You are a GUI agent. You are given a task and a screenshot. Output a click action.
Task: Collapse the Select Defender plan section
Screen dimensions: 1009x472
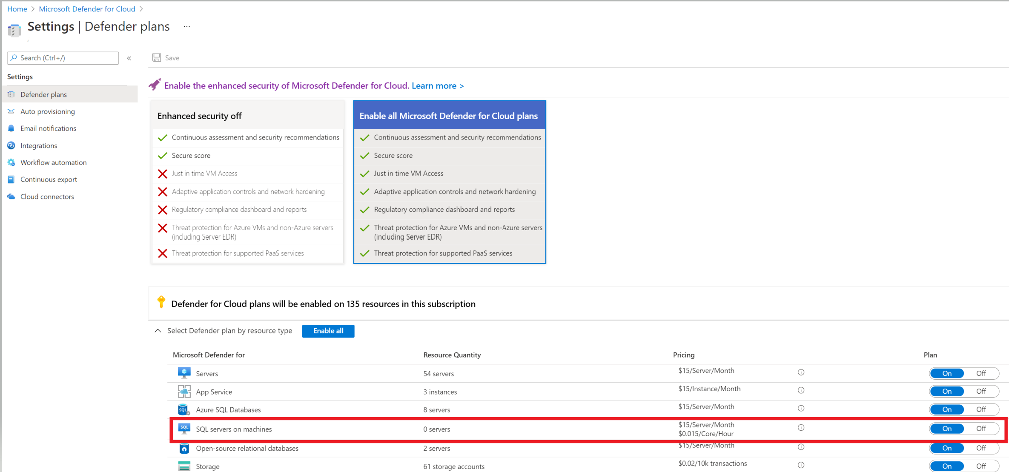(x=158, y=330)
